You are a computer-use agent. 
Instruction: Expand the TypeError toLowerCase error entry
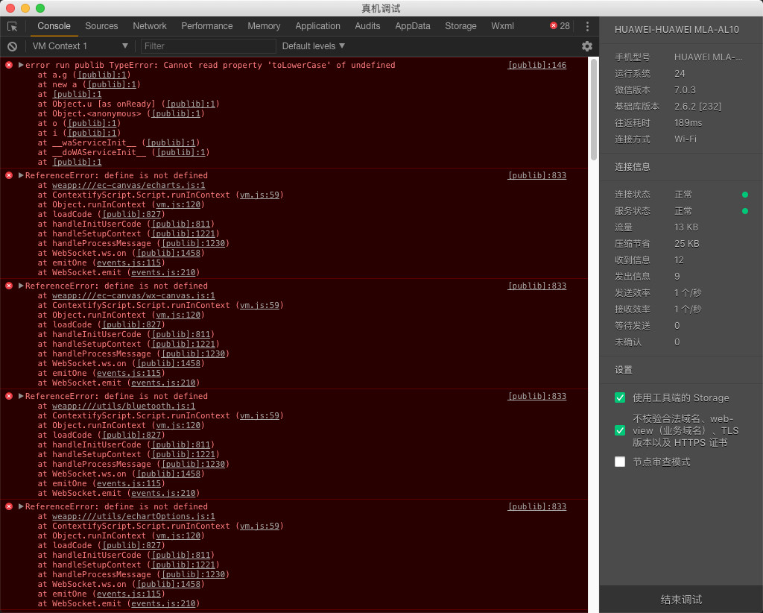click(21, 65)
